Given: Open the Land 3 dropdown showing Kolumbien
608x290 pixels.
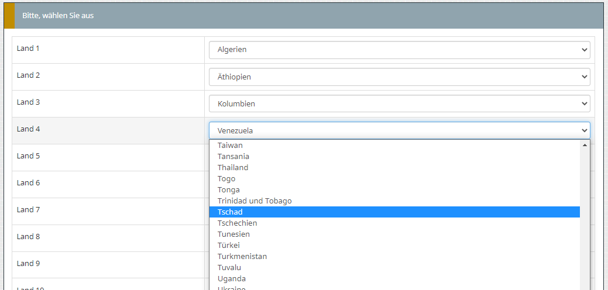Looking at the screenshot, I should click(399, 104).
